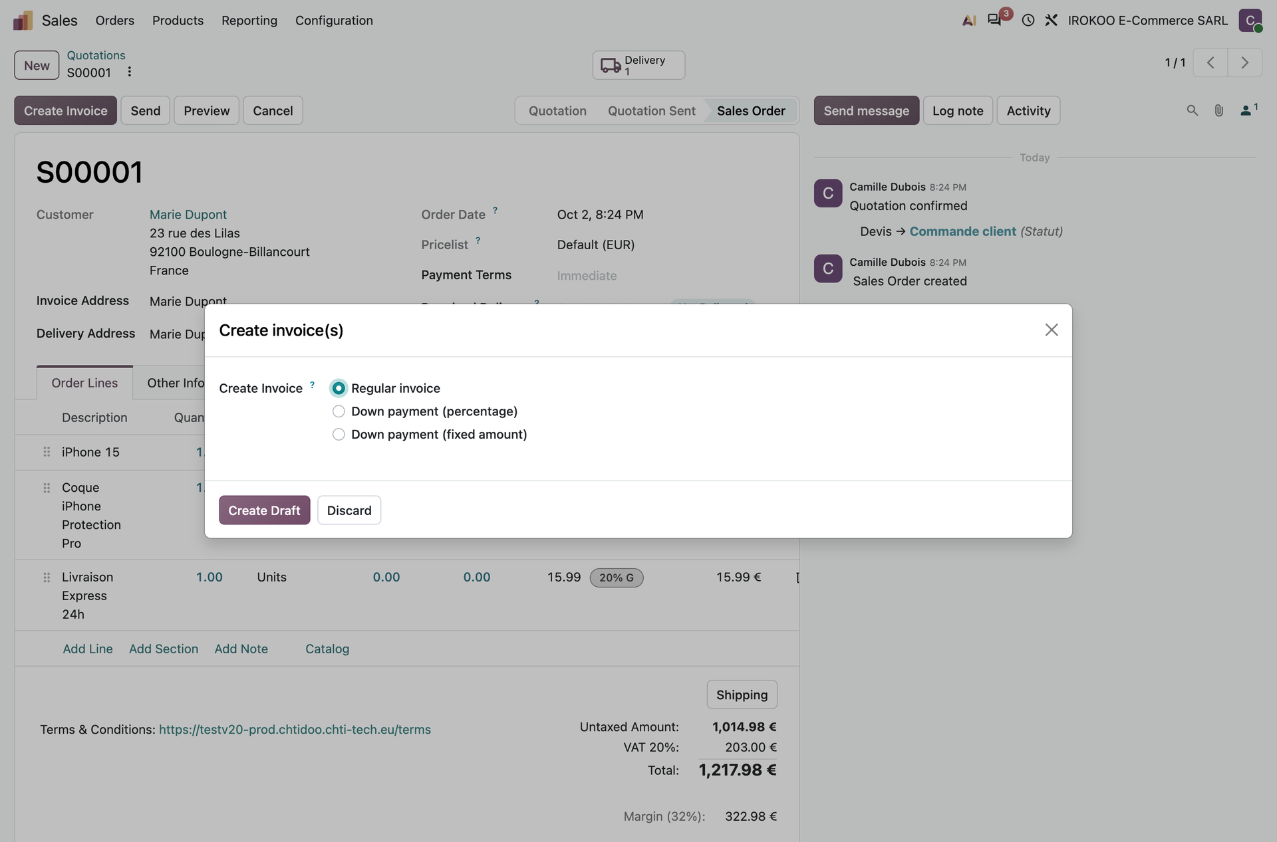Click the Activity button
Image resolution: width=1277 pixels, height=842 pixels.
[1028, 111]
